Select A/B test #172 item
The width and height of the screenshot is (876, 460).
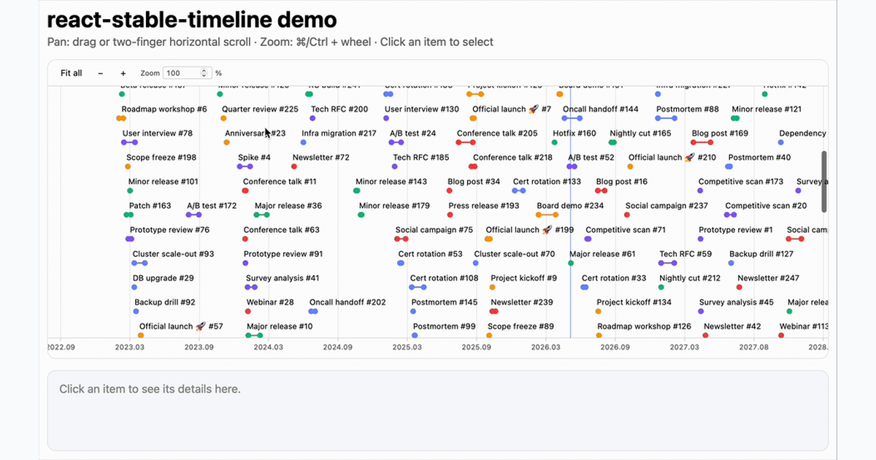click(x=212, y=205)
